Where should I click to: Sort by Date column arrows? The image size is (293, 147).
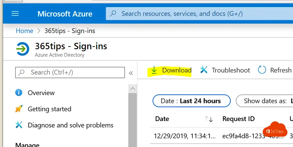point(209,119)
